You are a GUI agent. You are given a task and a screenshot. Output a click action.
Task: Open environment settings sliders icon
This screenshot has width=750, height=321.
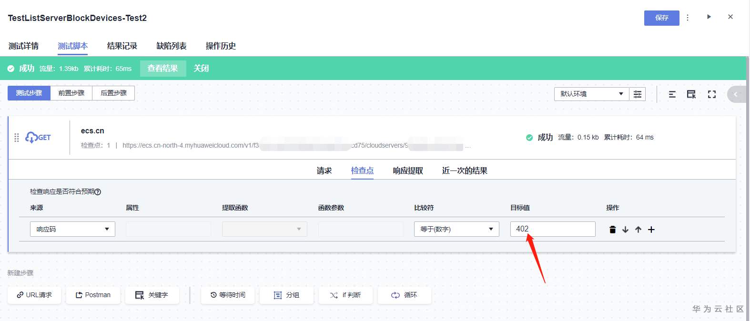click(x=638, y=94)
